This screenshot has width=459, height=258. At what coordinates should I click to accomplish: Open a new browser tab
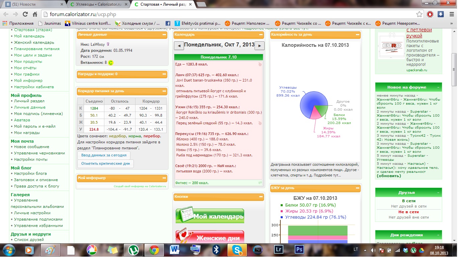tap(201, 4)
